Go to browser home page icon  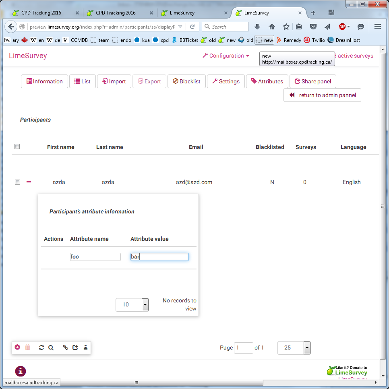coord(272,27)
